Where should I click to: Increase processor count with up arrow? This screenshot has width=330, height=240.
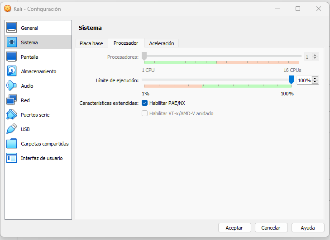pos(315,55)
